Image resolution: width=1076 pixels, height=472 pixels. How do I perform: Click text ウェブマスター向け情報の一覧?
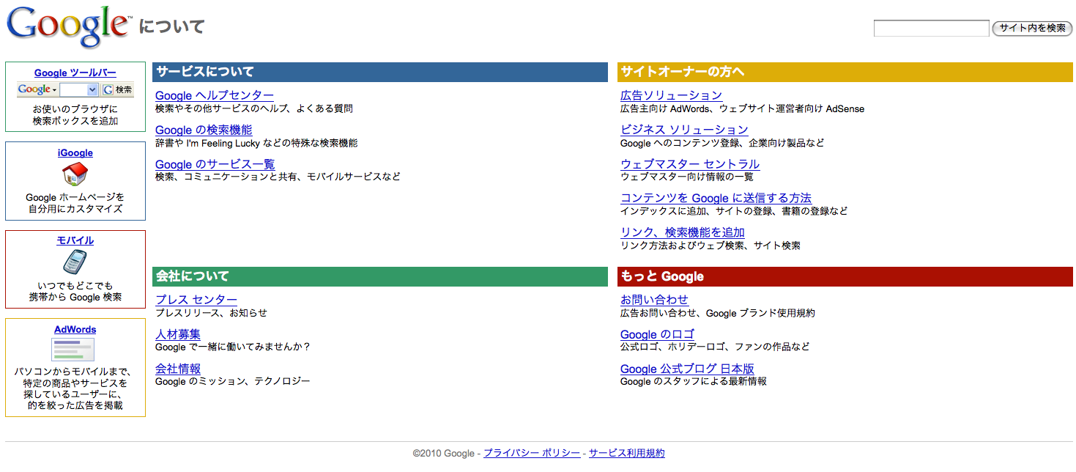[x=686, y=177]
